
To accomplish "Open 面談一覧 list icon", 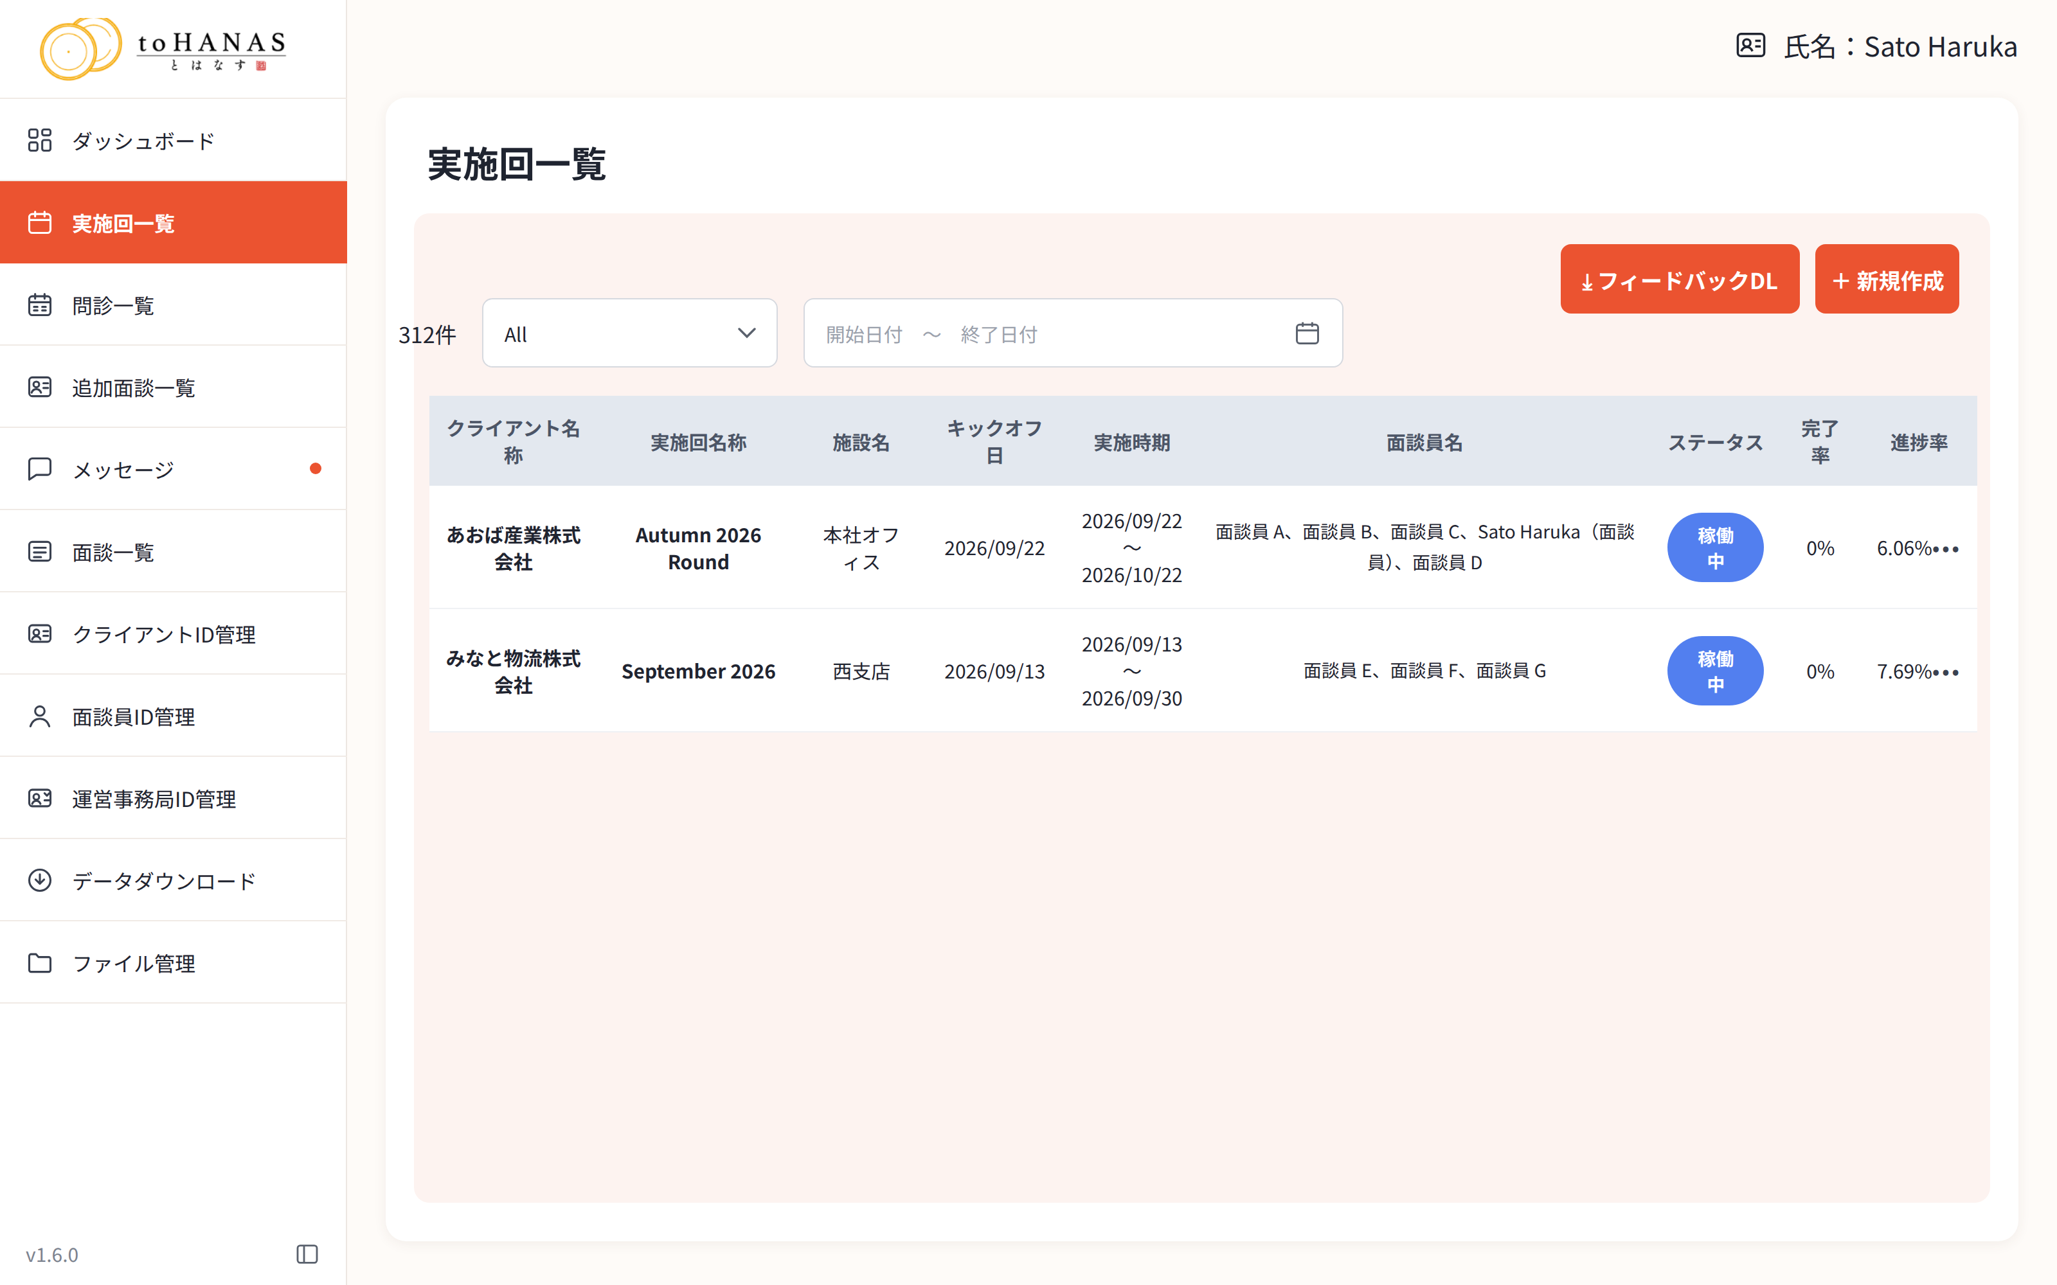I will coord(40,551).
